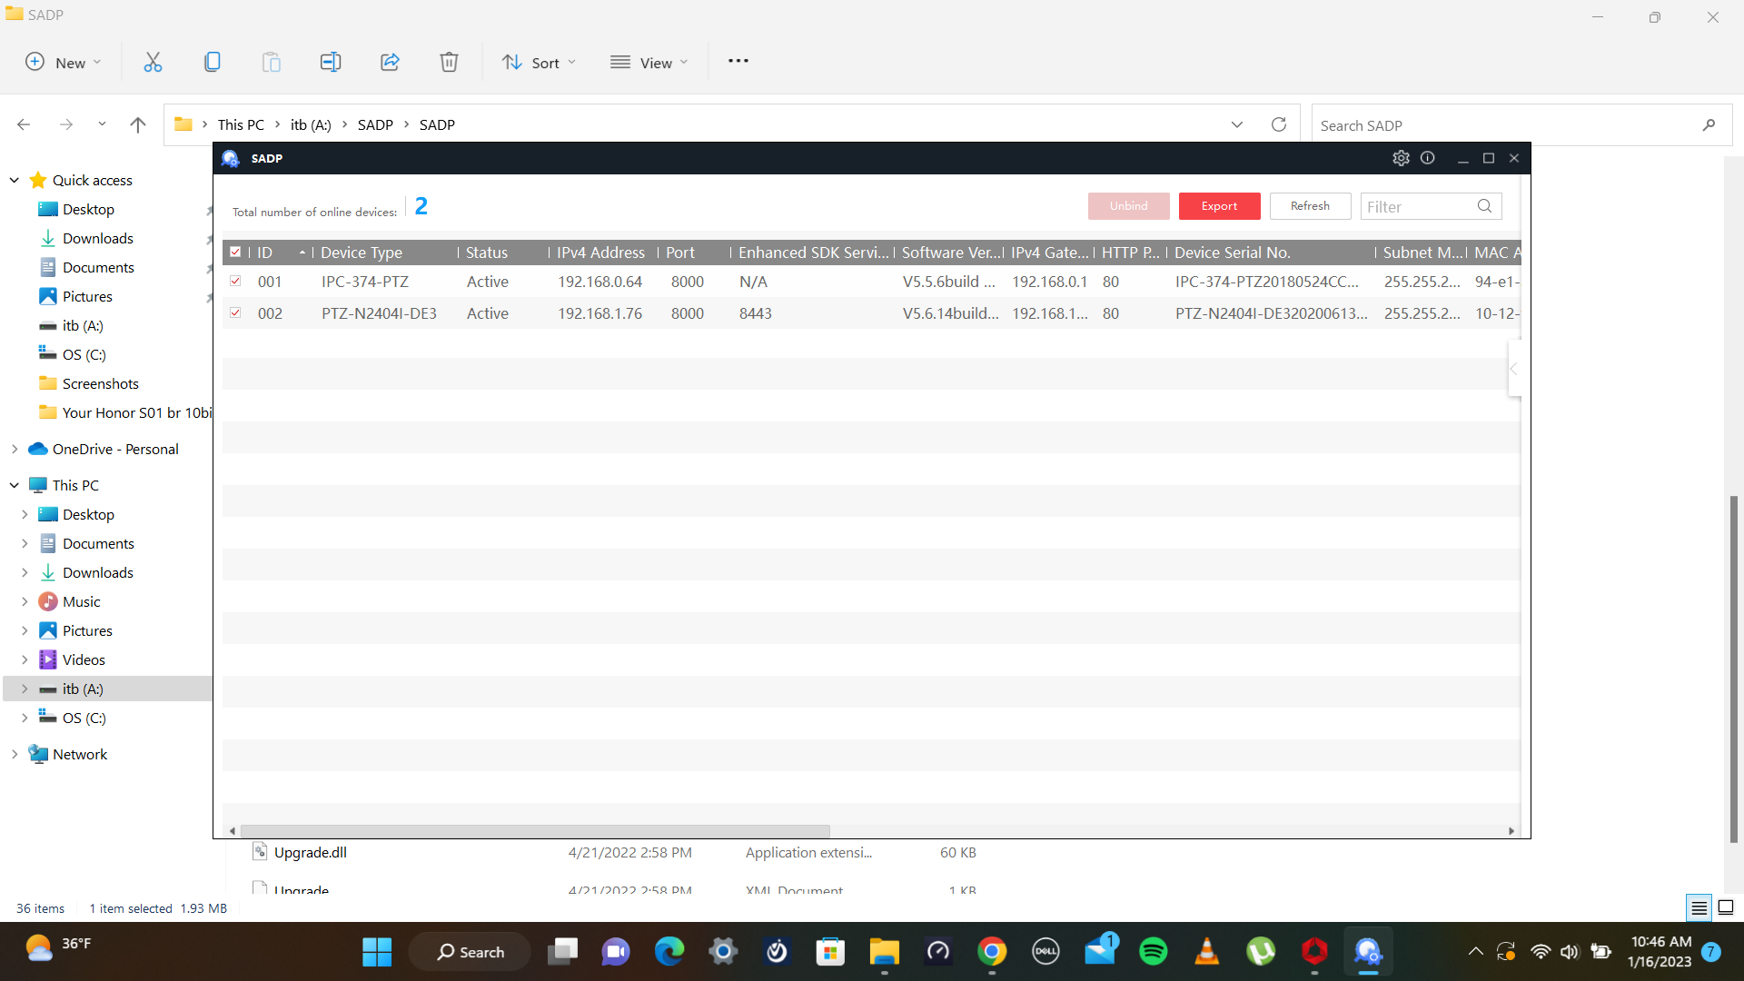The width and height of the screenshot is (1744, 981).
Task: Click the SADP info icon
Action: [x=1427, y=158]
